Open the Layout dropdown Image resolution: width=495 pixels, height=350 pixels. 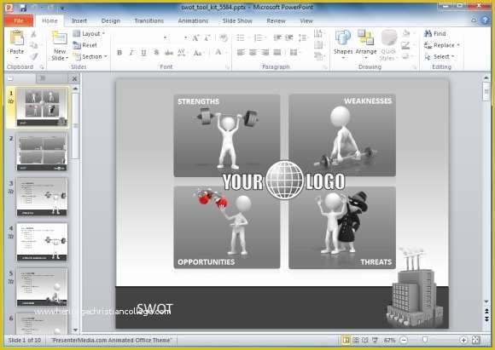click(89, 33)
